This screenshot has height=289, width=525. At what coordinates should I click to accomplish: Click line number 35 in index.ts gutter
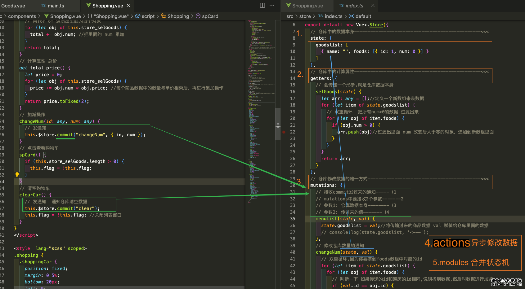coord(293,219)
